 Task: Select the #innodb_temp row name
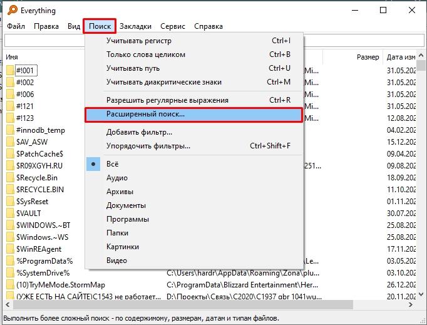[x=41, y=130]
